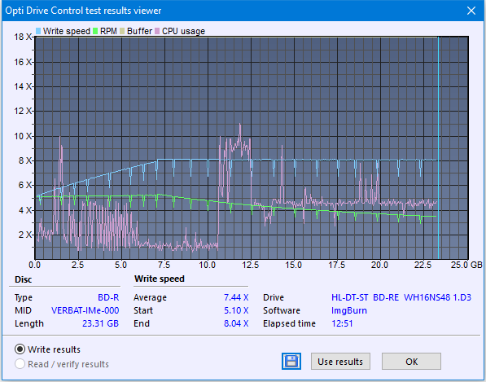486x382 pixels.
Task: Click the Disc section heading
Action: coord(24,279)
